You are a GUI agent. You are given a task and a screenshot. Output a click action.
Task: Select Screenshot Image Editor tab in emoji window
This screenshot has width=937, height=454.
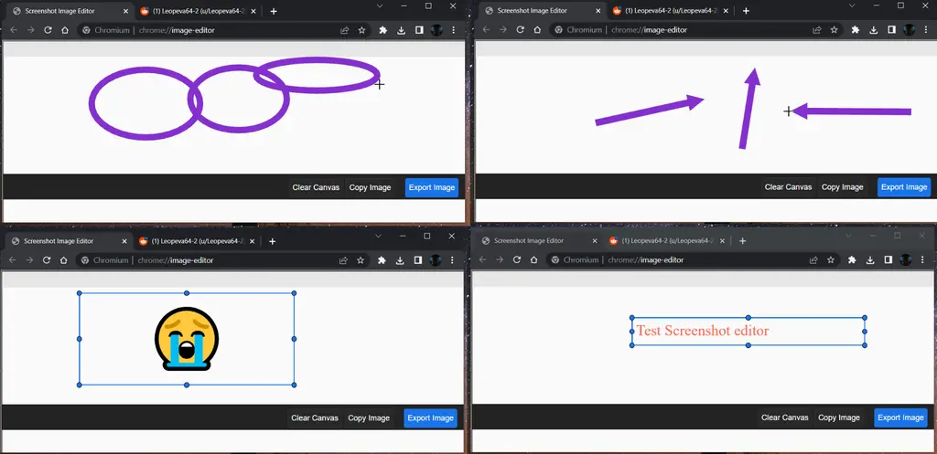(x=70, y=242)
